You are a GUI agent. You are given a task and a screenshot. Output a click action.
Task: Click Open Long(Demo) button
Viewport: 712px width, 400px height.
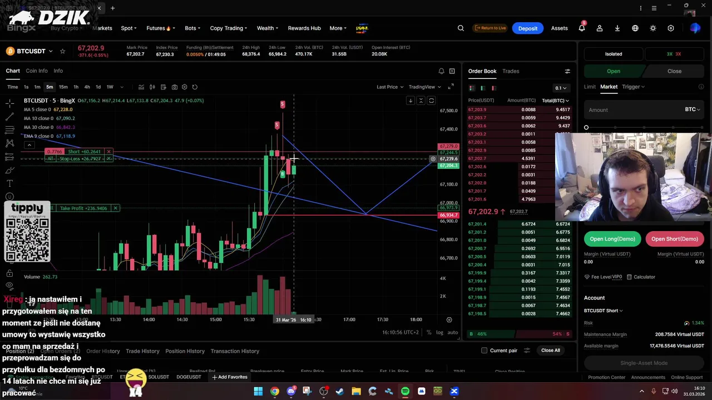(x=612, y=239)
